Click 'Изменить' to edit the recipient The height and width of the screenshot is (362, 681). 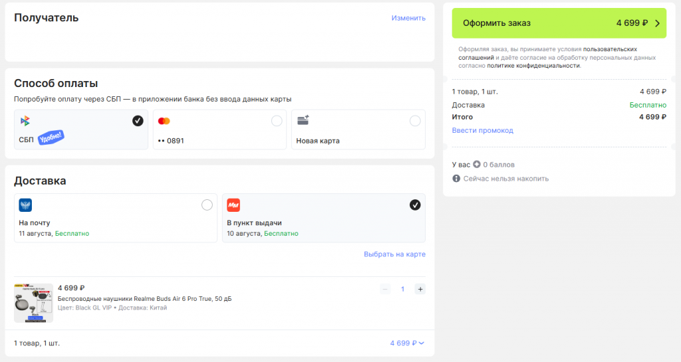point(408,18)
